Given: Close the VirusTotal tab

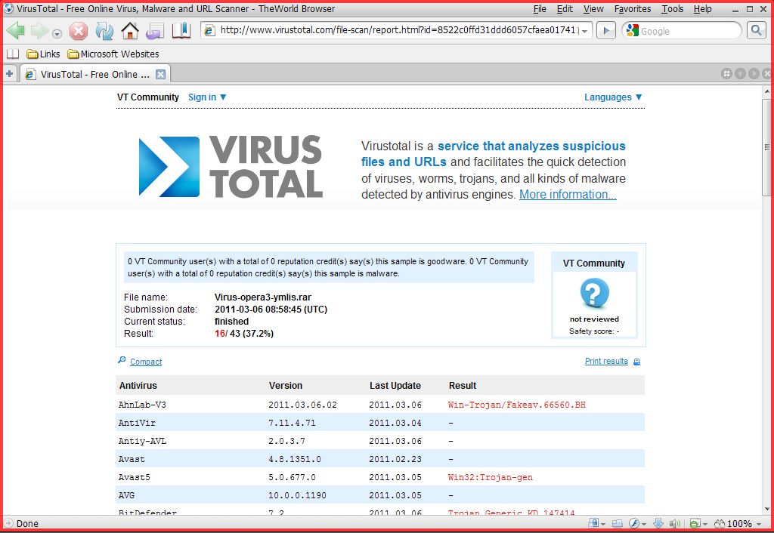Looking at the screenshot, I should pyautogui.click(x=160, y=75).
